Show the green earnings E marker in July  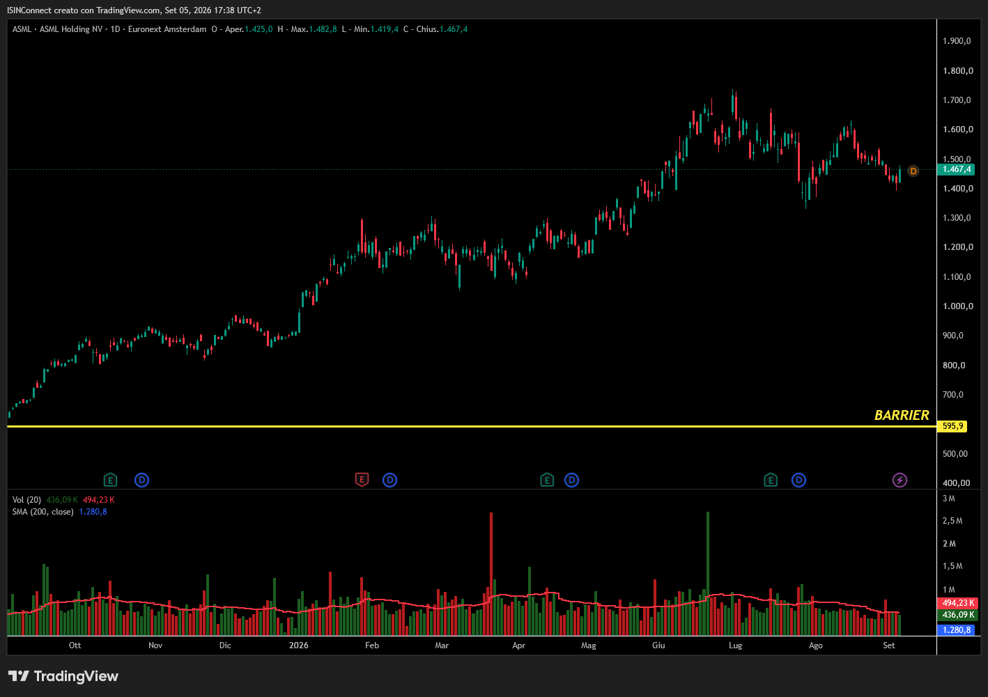pyautogui.click(x=771, y=480)
